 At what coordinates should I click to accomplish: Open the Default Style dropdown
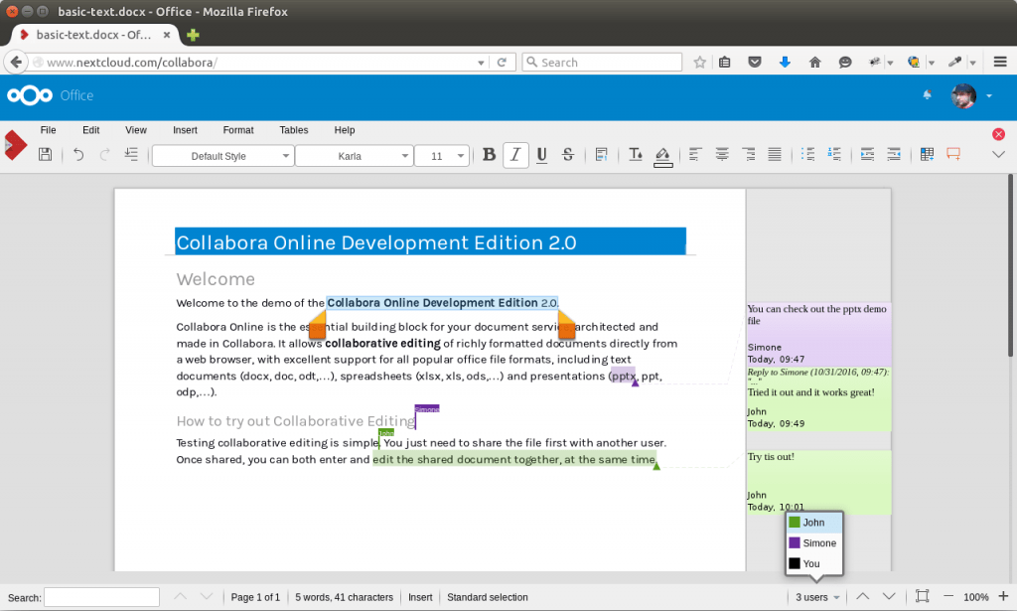pos(222,155)
